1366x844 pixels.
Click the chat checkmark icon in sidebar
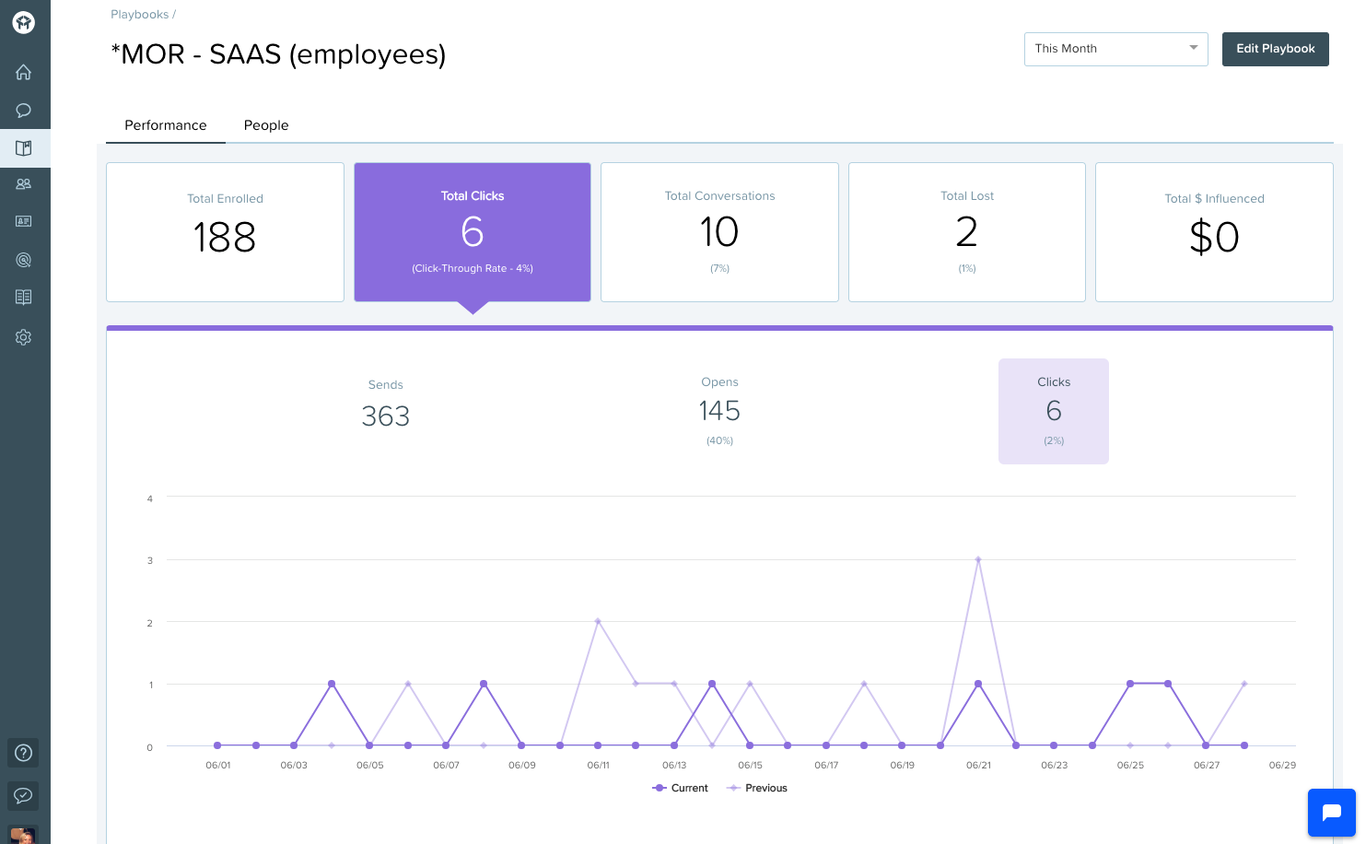point(24,795)
